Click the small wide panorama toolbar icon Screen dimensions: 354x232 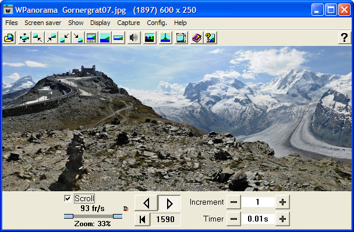(118, 38)
